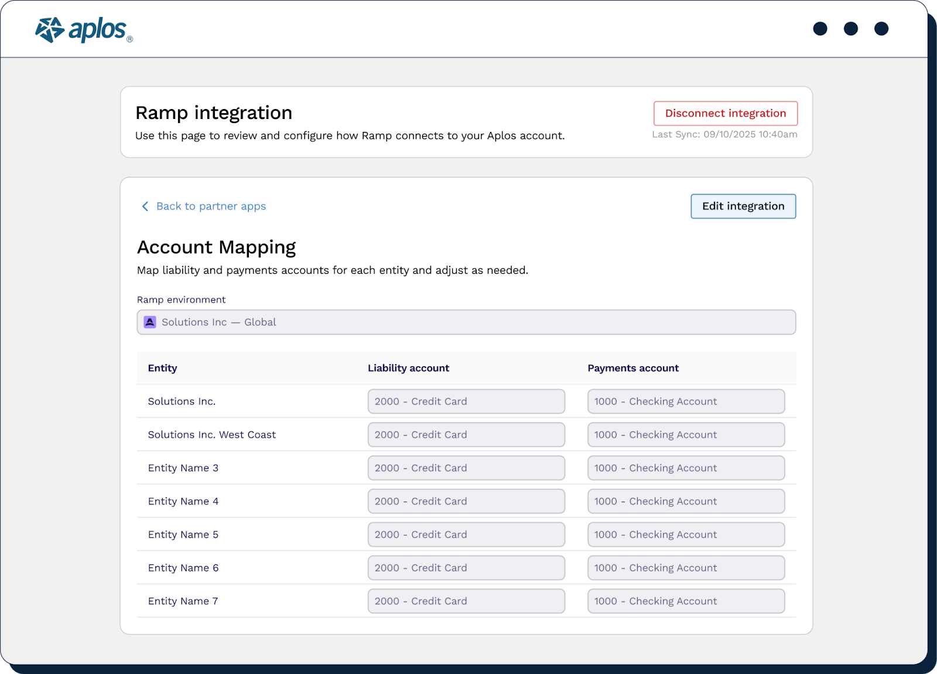Click the Liability account column header
This screenshot has width=937, height=674.
coord(408,368)
